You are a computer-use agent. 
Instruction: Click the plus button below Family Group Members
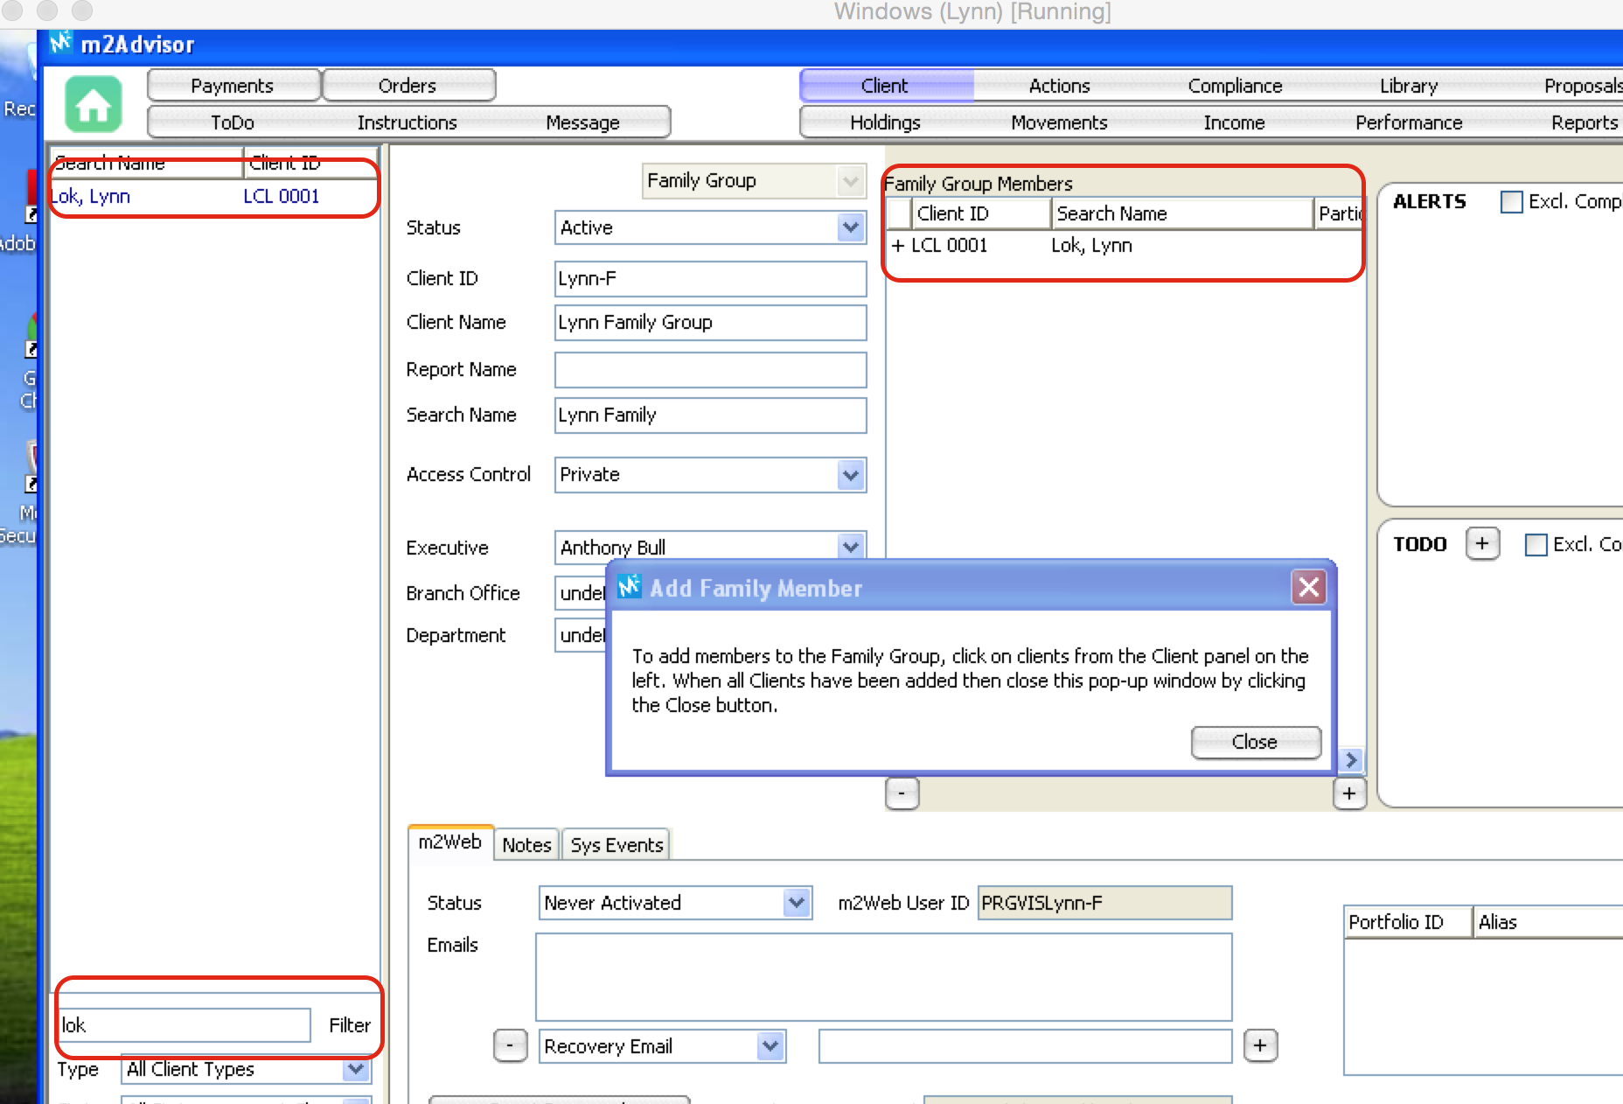[x=1348, y=793]
